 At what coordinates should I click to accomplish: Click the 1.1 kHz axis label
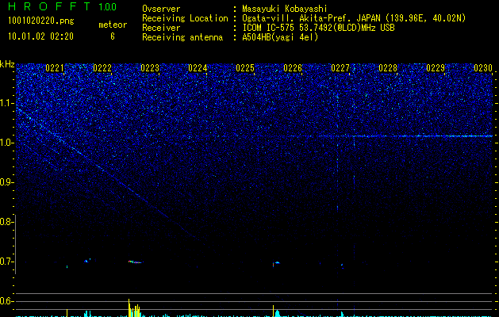click(x=7, y=103)
